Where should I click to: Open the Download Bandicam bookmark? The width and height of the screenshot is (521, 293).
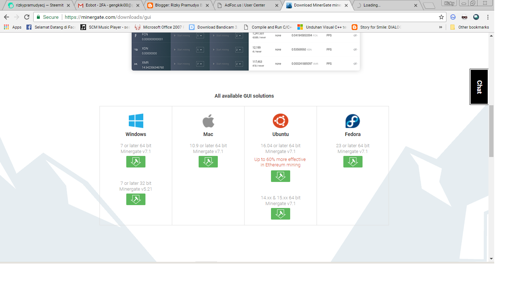(x=213, y=27)
